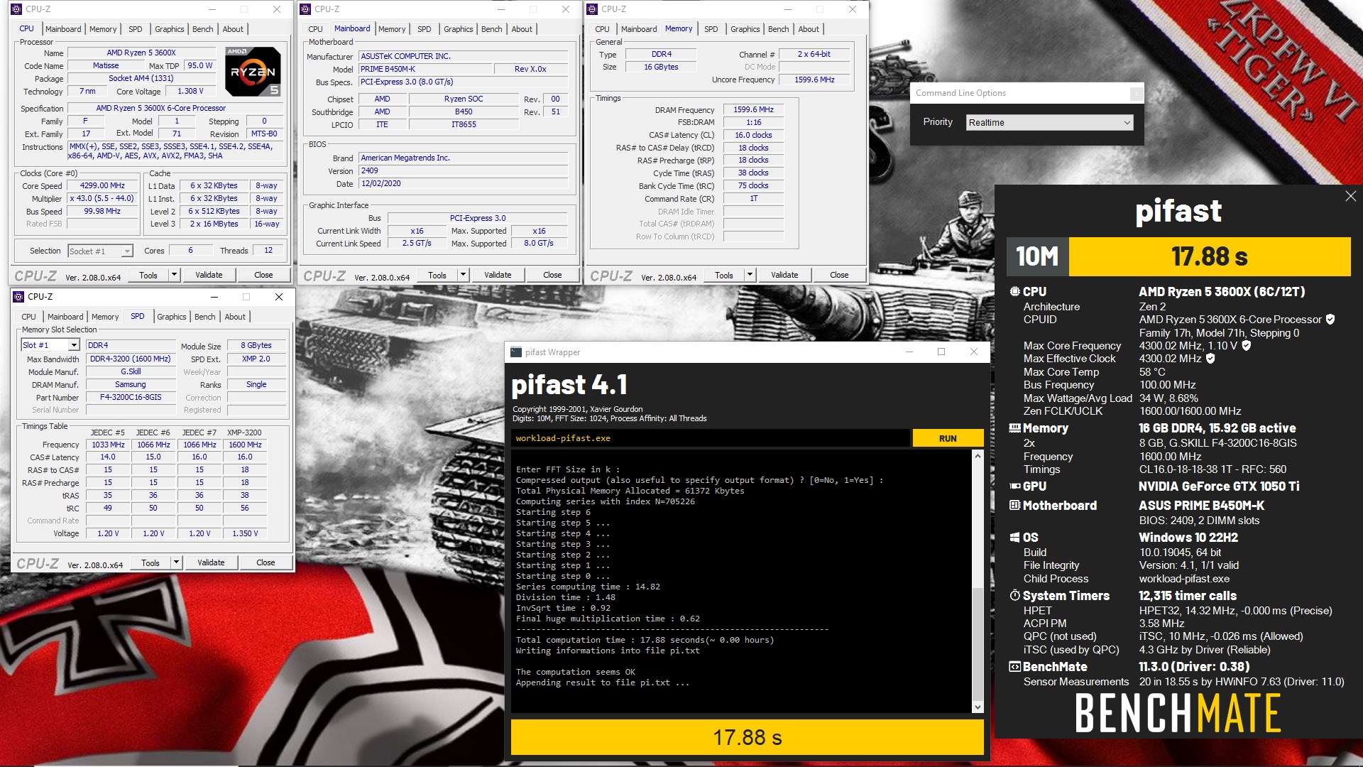The height and width of the screenshot is (767, 1363).
Task: Click the workload-pifast.exe command field
Action: [x=710, y=438]
